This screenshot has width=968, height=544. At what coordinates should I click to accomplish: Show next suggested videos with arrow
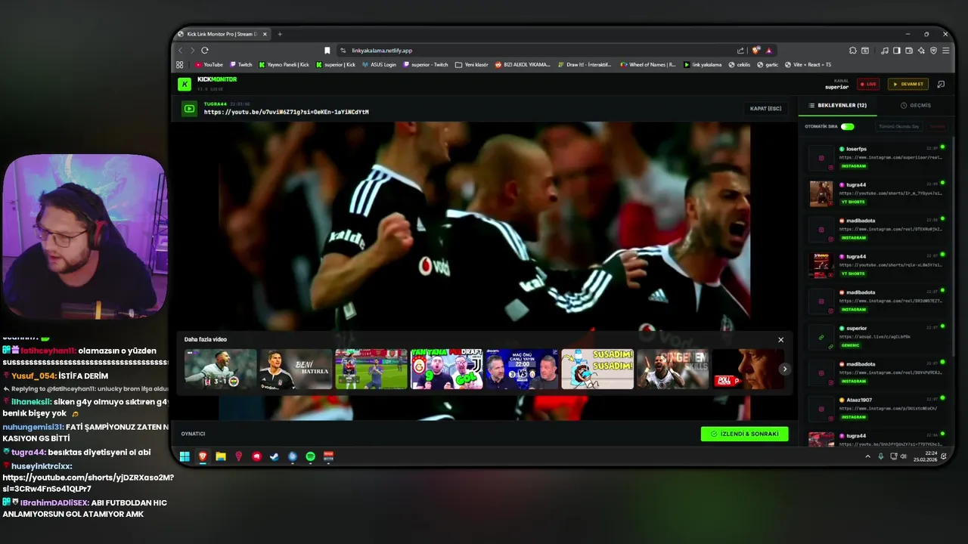pos(785,369)
